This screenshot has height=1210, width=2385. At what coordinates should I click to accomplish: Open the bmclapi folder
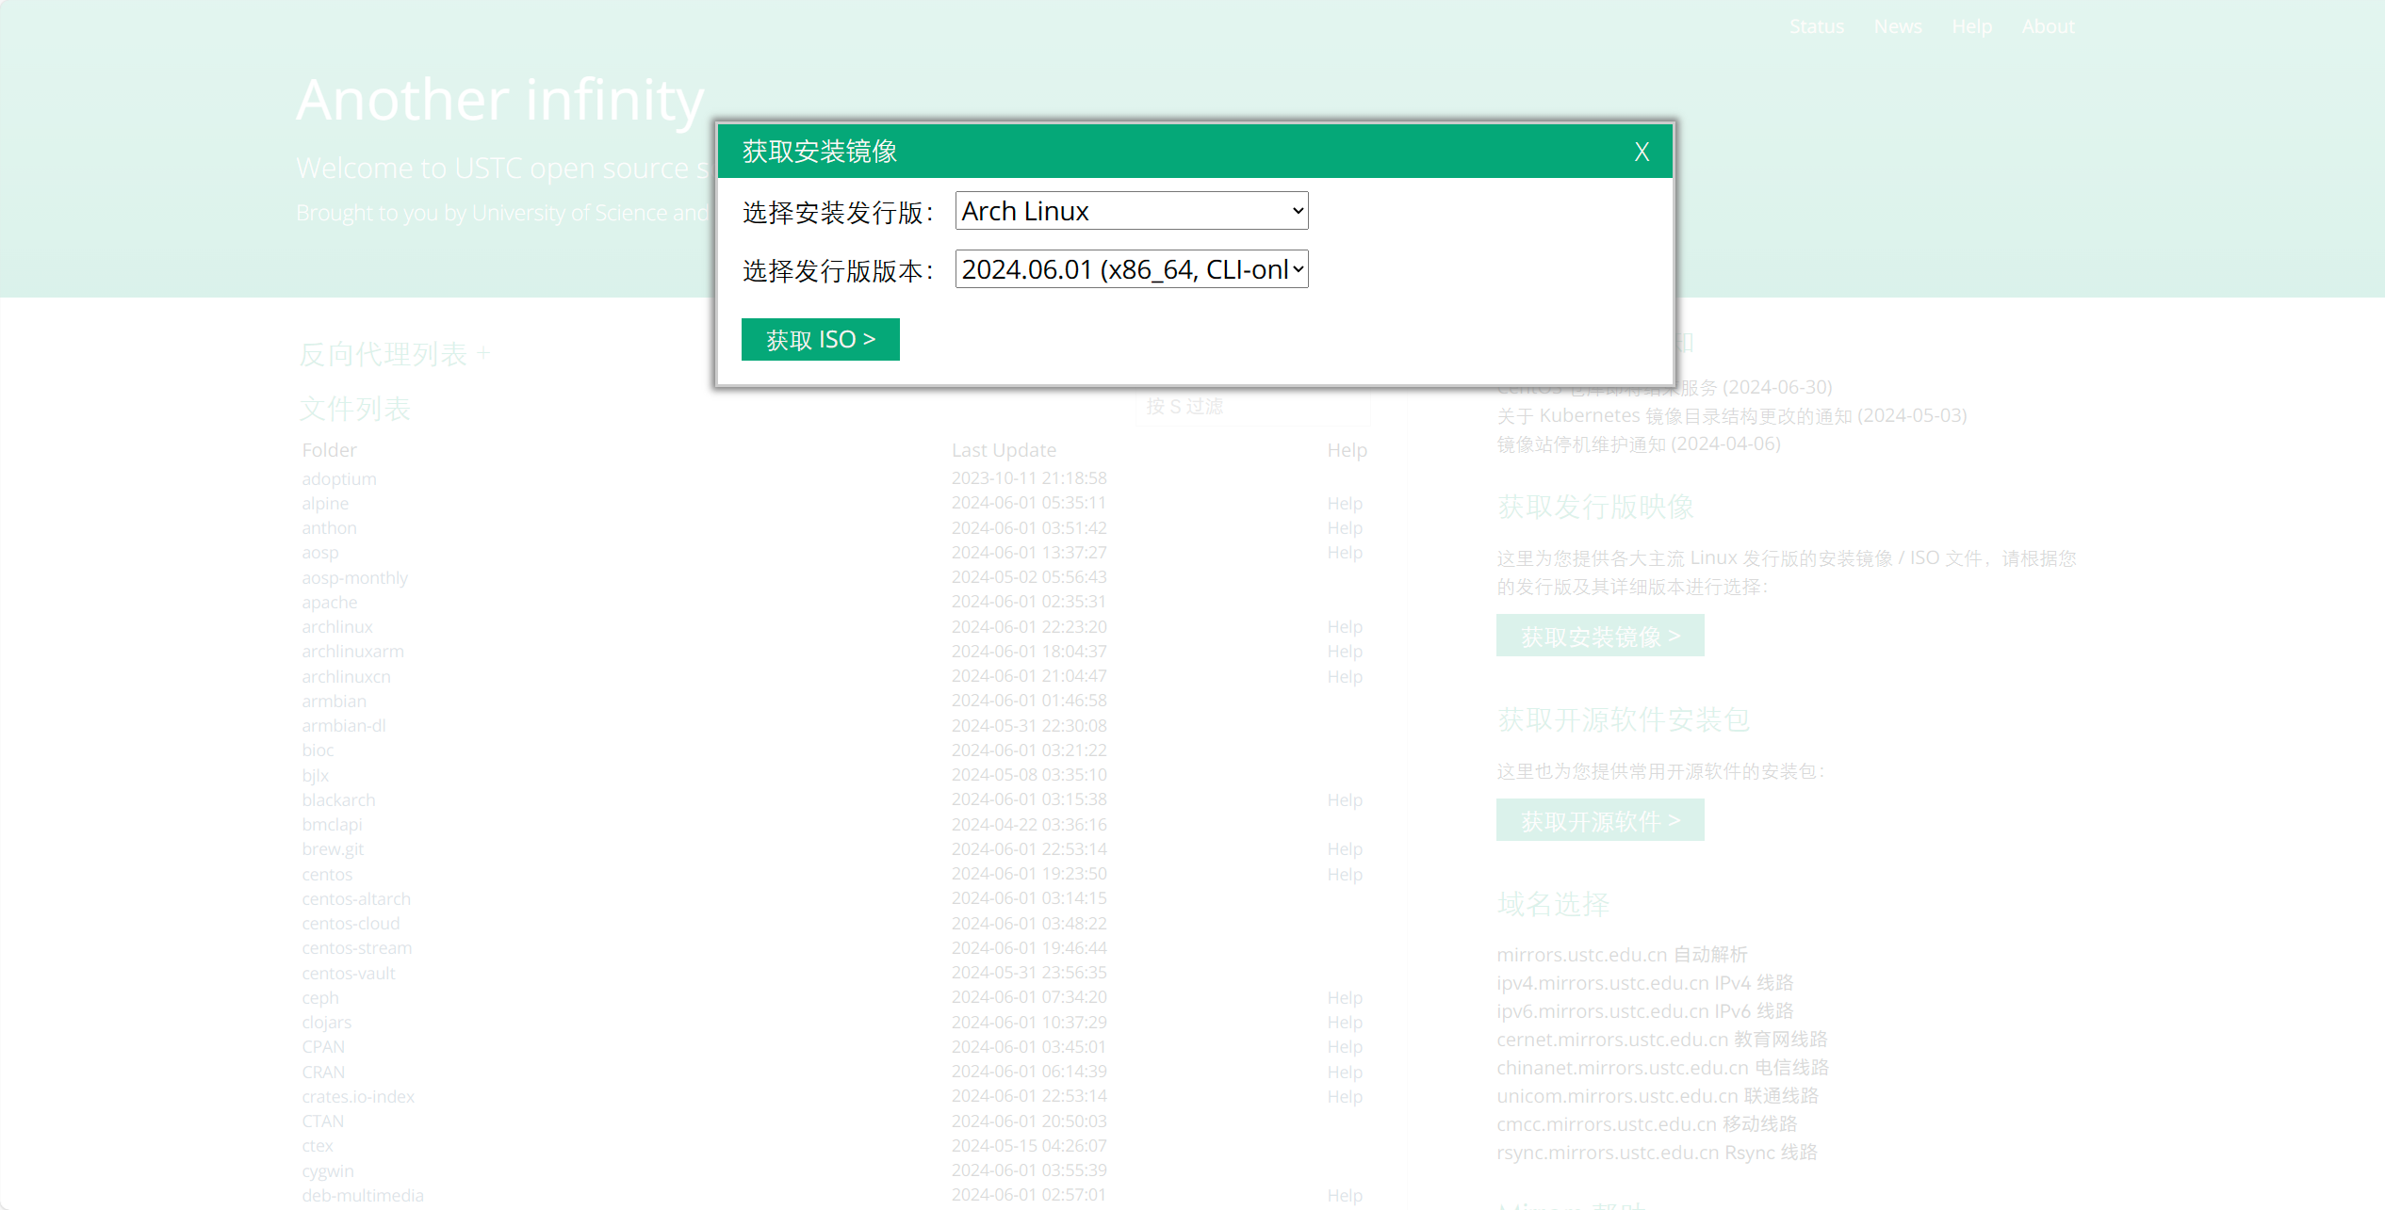point(332,824)
